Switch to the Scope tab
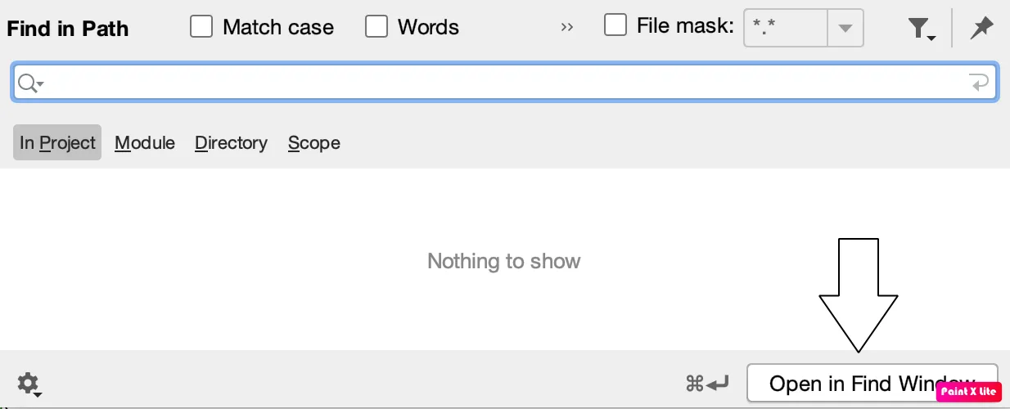 coord(313,142)
